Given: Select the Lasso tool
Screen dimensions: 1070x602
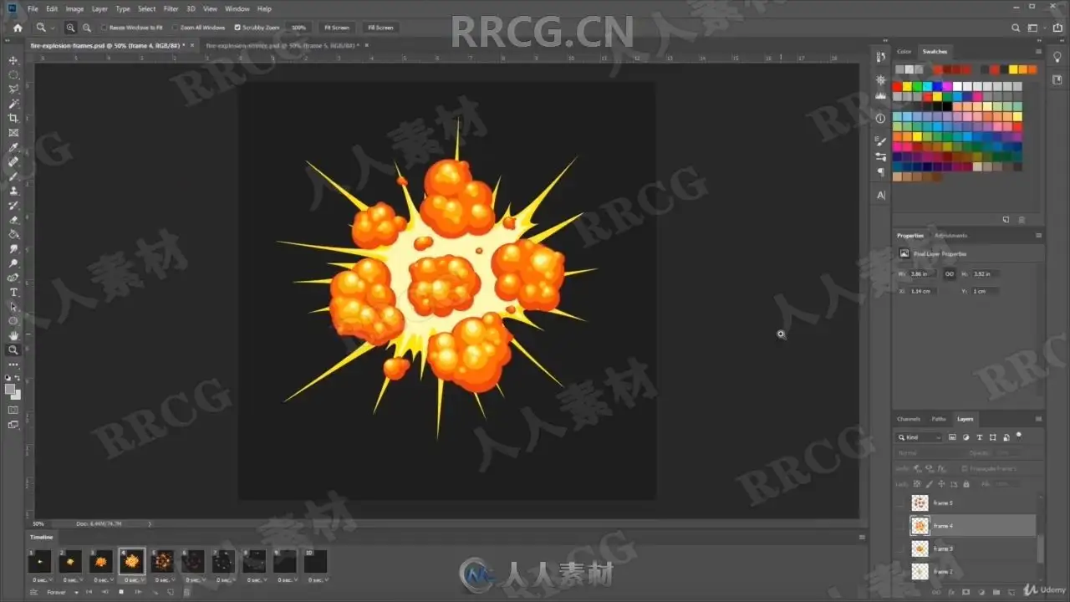Looking at the screenshot, I should pos(13,89).
